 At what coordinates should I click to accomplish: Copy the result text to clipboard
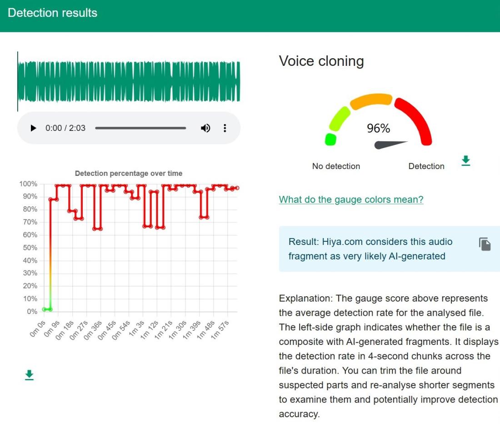point(485,244)
